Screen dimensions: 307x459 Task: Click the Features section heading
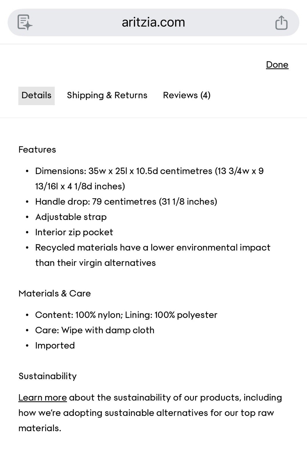[37, 150]
